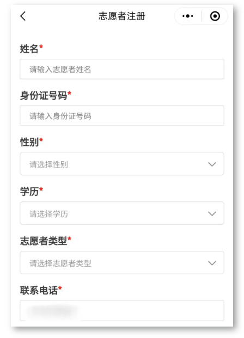Click the chevron arrow in 学历 field

pyautogui.click(x=212, y=213)
